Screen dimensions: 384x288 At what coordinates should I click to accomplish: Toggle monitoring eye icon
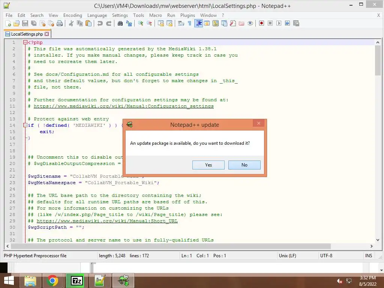click(x=250, y=23)
